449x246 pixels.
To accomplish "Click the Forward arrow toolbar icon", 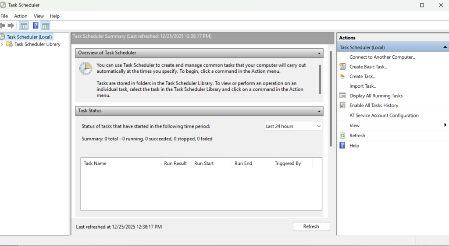I will pos(11,25).
